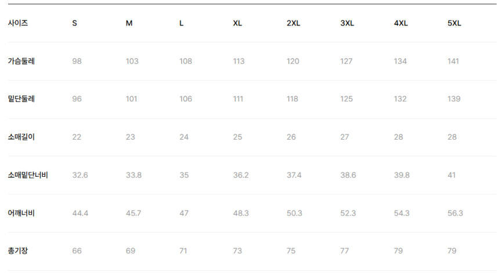Select the XL size column header
This screenshot has height=273, width=499.
pos(237,24)
